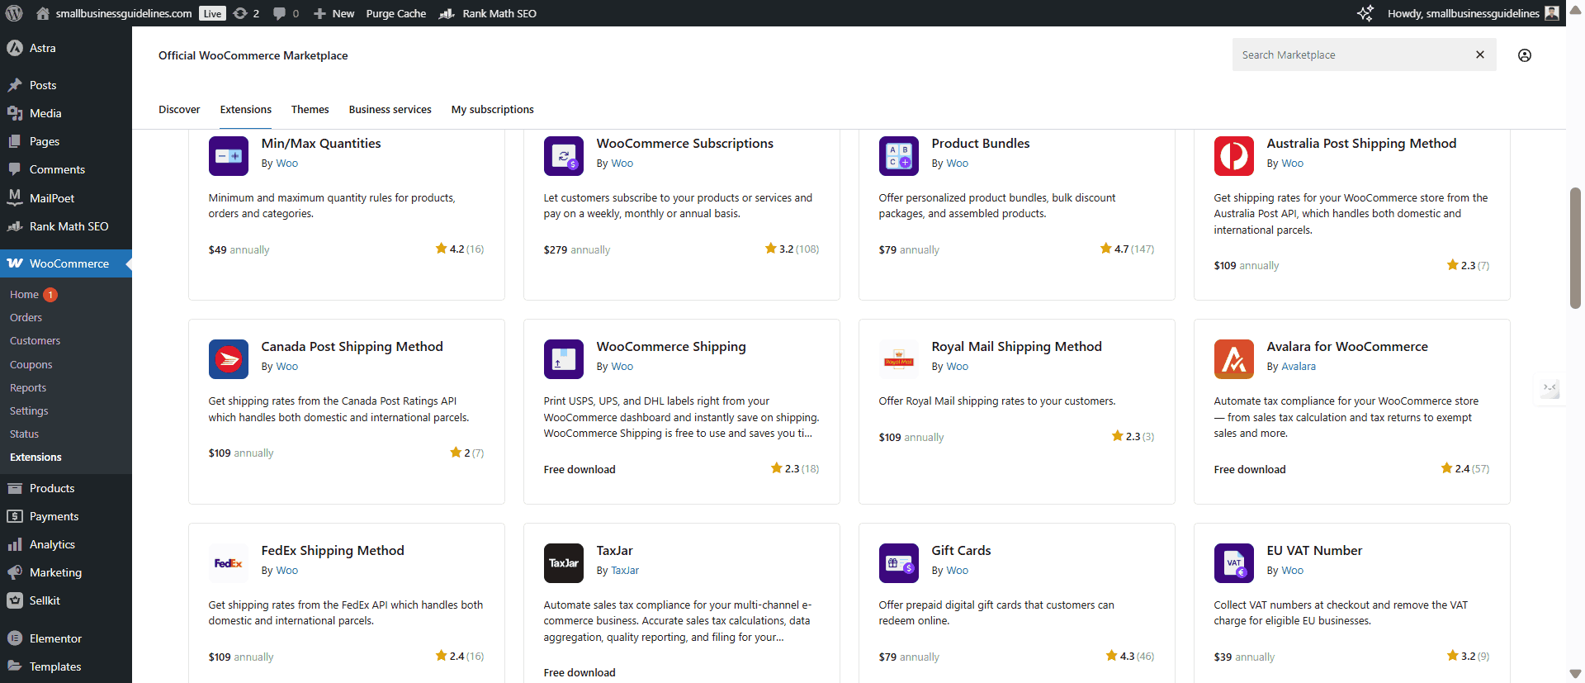This screenshot has height=683, width=1585.
Task: Select the Canada Post logo icon
Action: [x=229, y=359]
